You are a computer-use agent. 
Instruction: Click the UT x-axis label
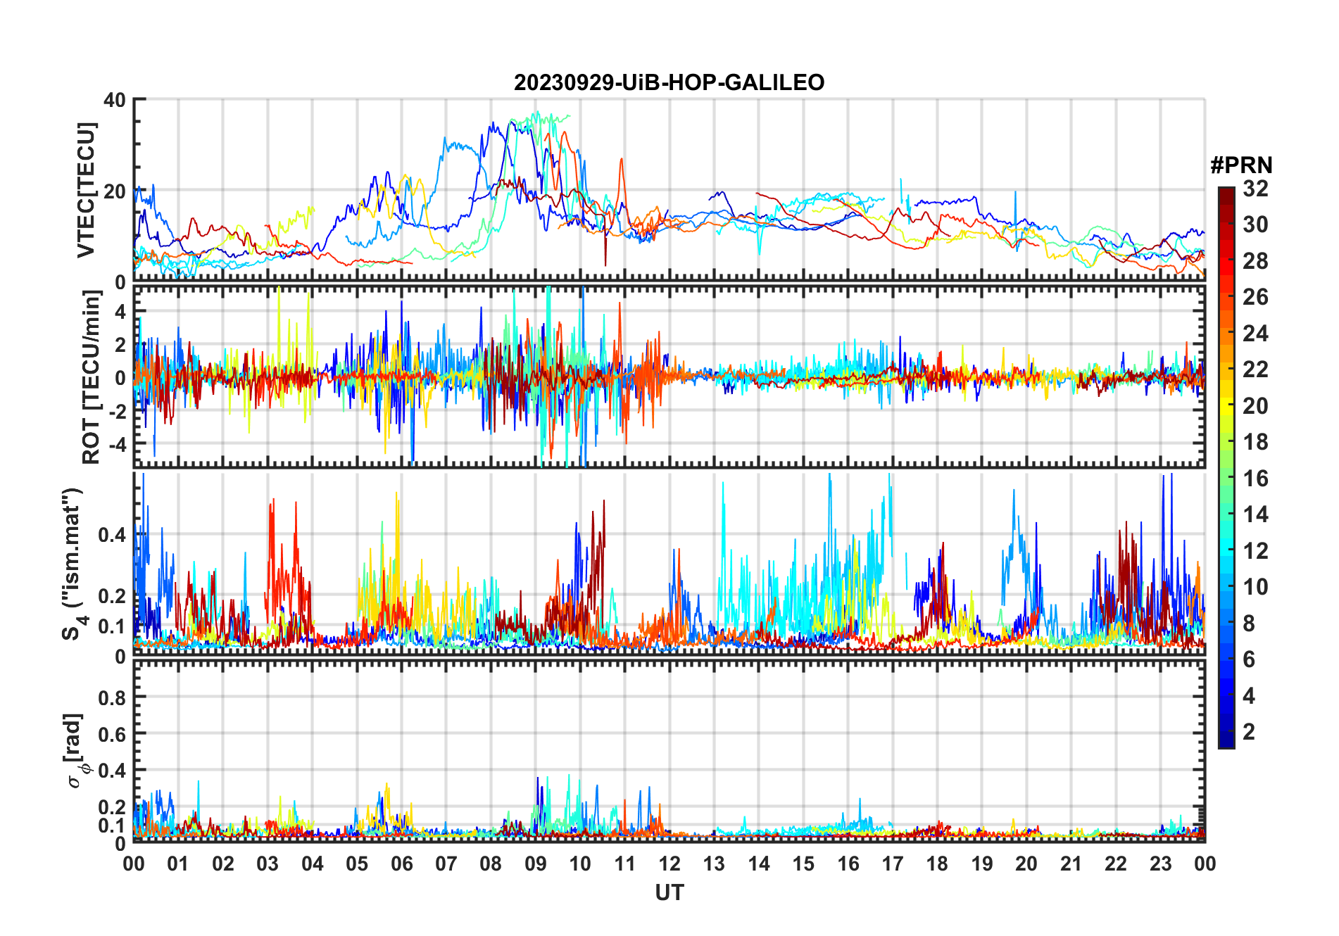click(669, 893)
